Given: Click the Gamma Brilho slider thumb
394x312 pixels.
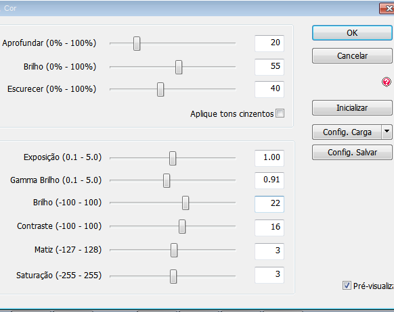Looking at the screenshot, I should (x=167, y=180).
